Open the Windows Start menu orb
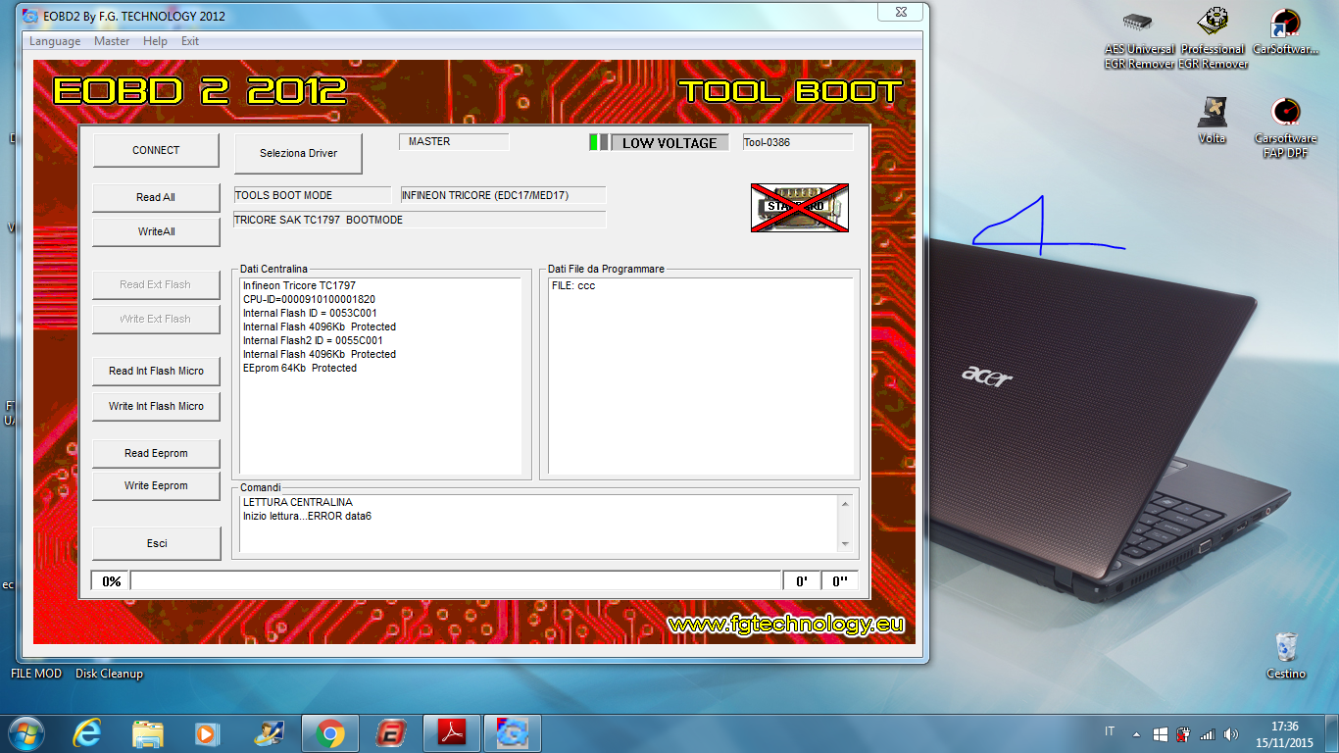1339x753 pixels. pos(25,732)
